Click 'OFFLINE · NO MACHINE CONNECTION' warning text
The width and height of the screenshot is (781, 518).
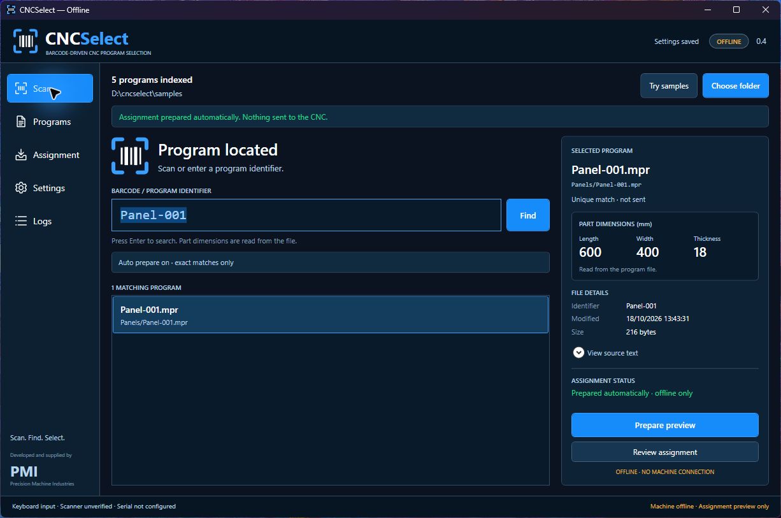pos(665,472)
